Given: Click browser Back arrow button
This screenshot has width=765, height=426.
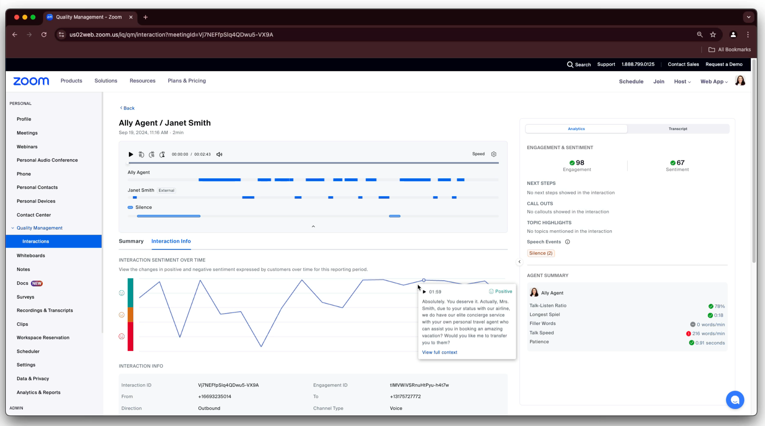Looking at the screenshot, I should pos(15,35).
